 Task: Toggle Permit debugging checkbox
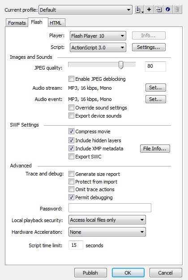71,197
